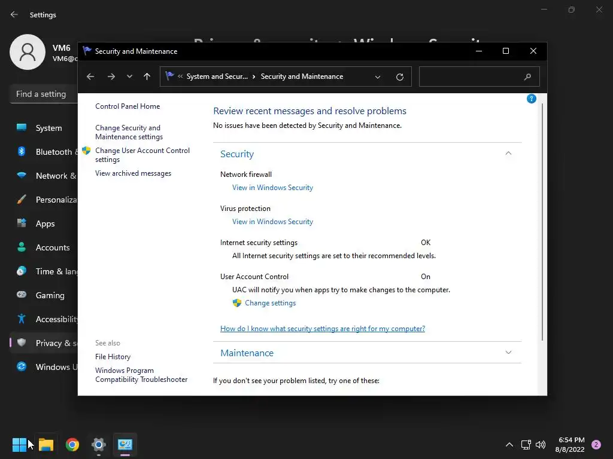This screenshot has width=613, height=459.
Task: Launch Google Chrome from taskbar
Action: coord(72,445)
